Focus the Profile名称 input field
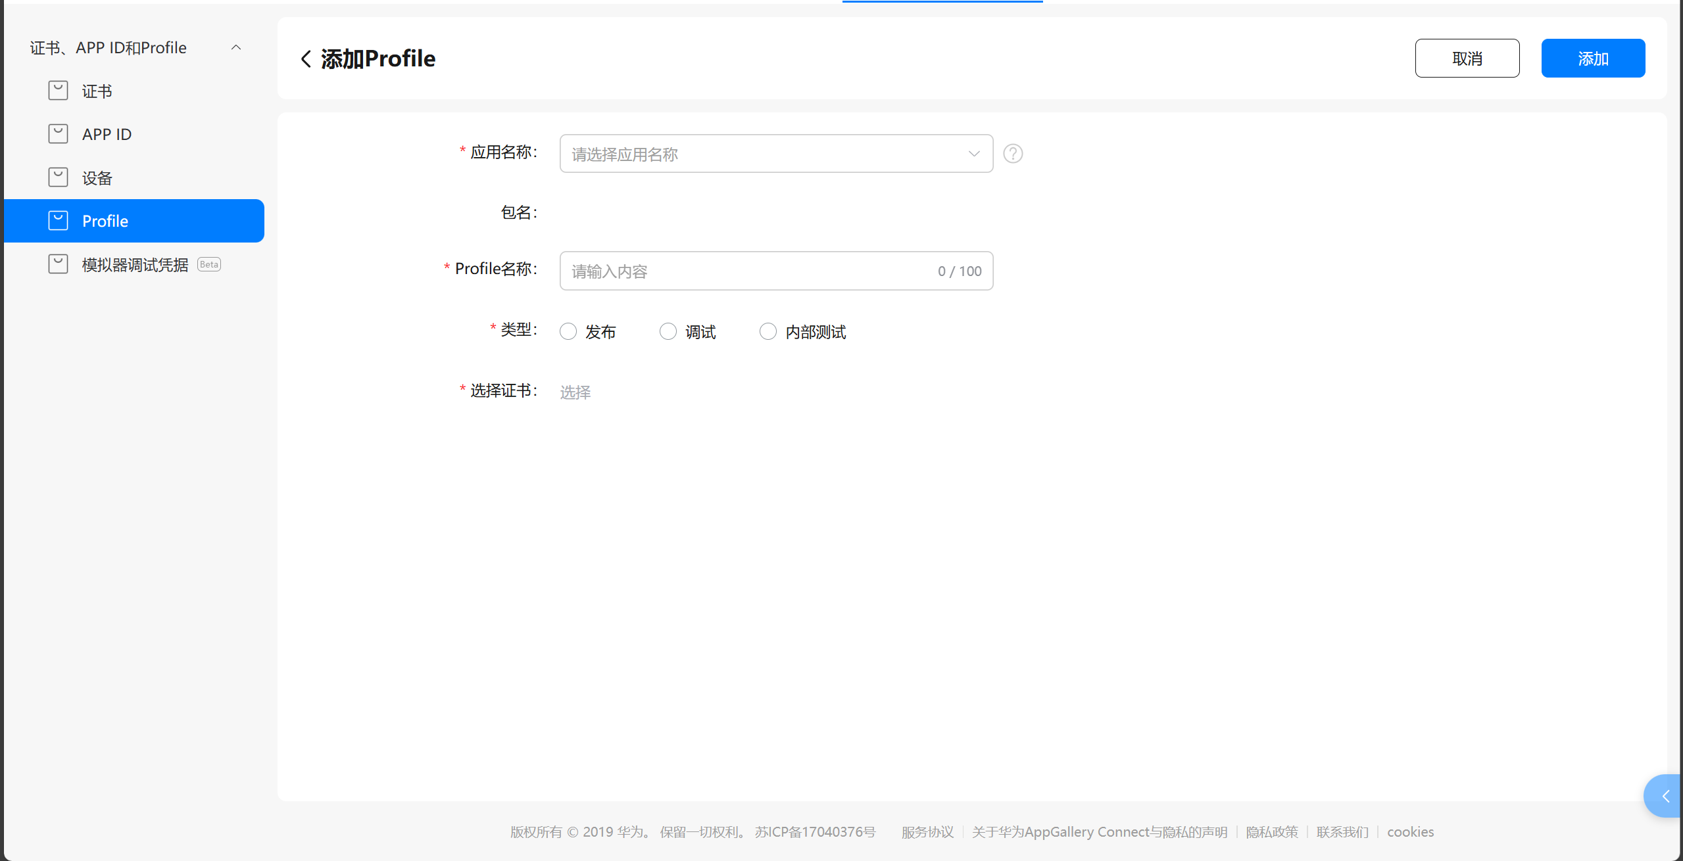Viewport: 1683px width, 861px height. pyautogui.click(x=750, y=271)
